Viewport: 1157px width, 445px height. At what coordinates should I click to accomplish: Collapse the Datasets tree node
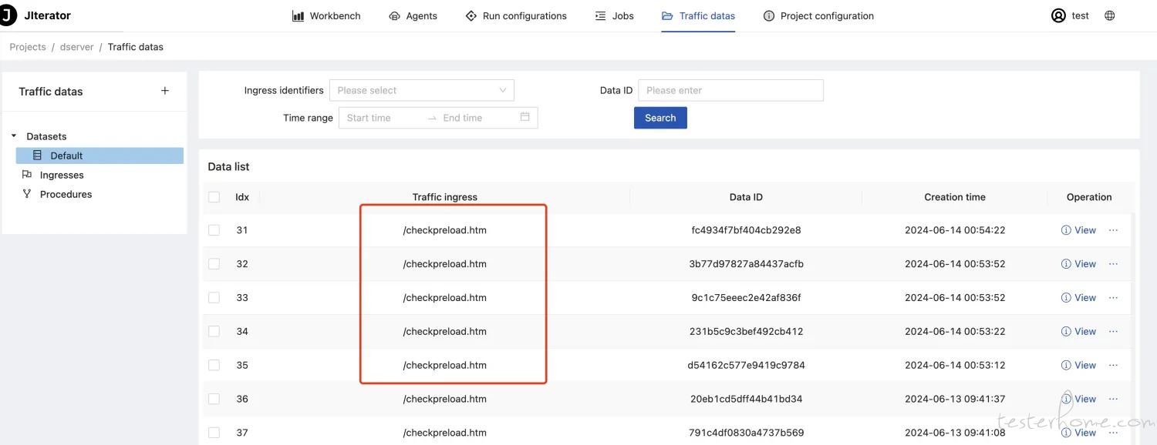14,136
